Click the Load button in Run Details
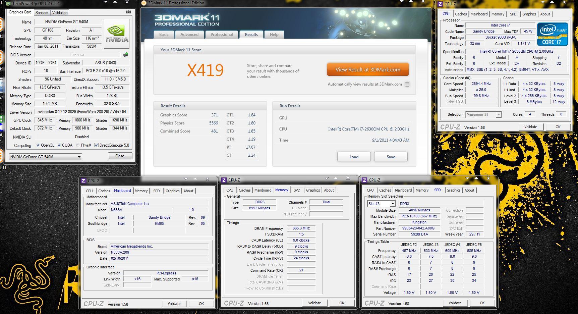Image resolution: width=578 pixels, height=314 pixels. tap(354, 157)
